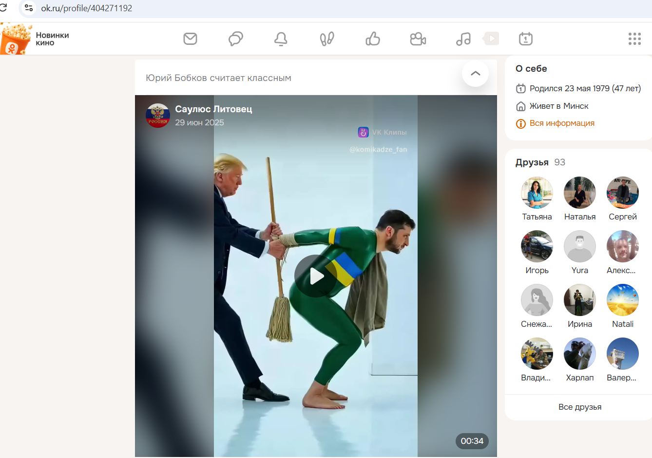Open the Вся информация link
Image resolution: width=652 pixels, height=458 pixels.
562,123
